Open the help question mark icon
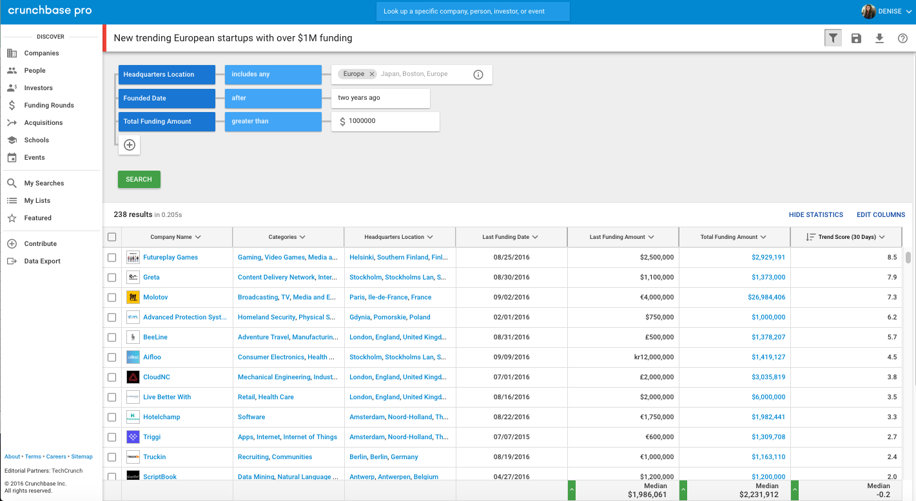The image size is (916, 501). 902,39
